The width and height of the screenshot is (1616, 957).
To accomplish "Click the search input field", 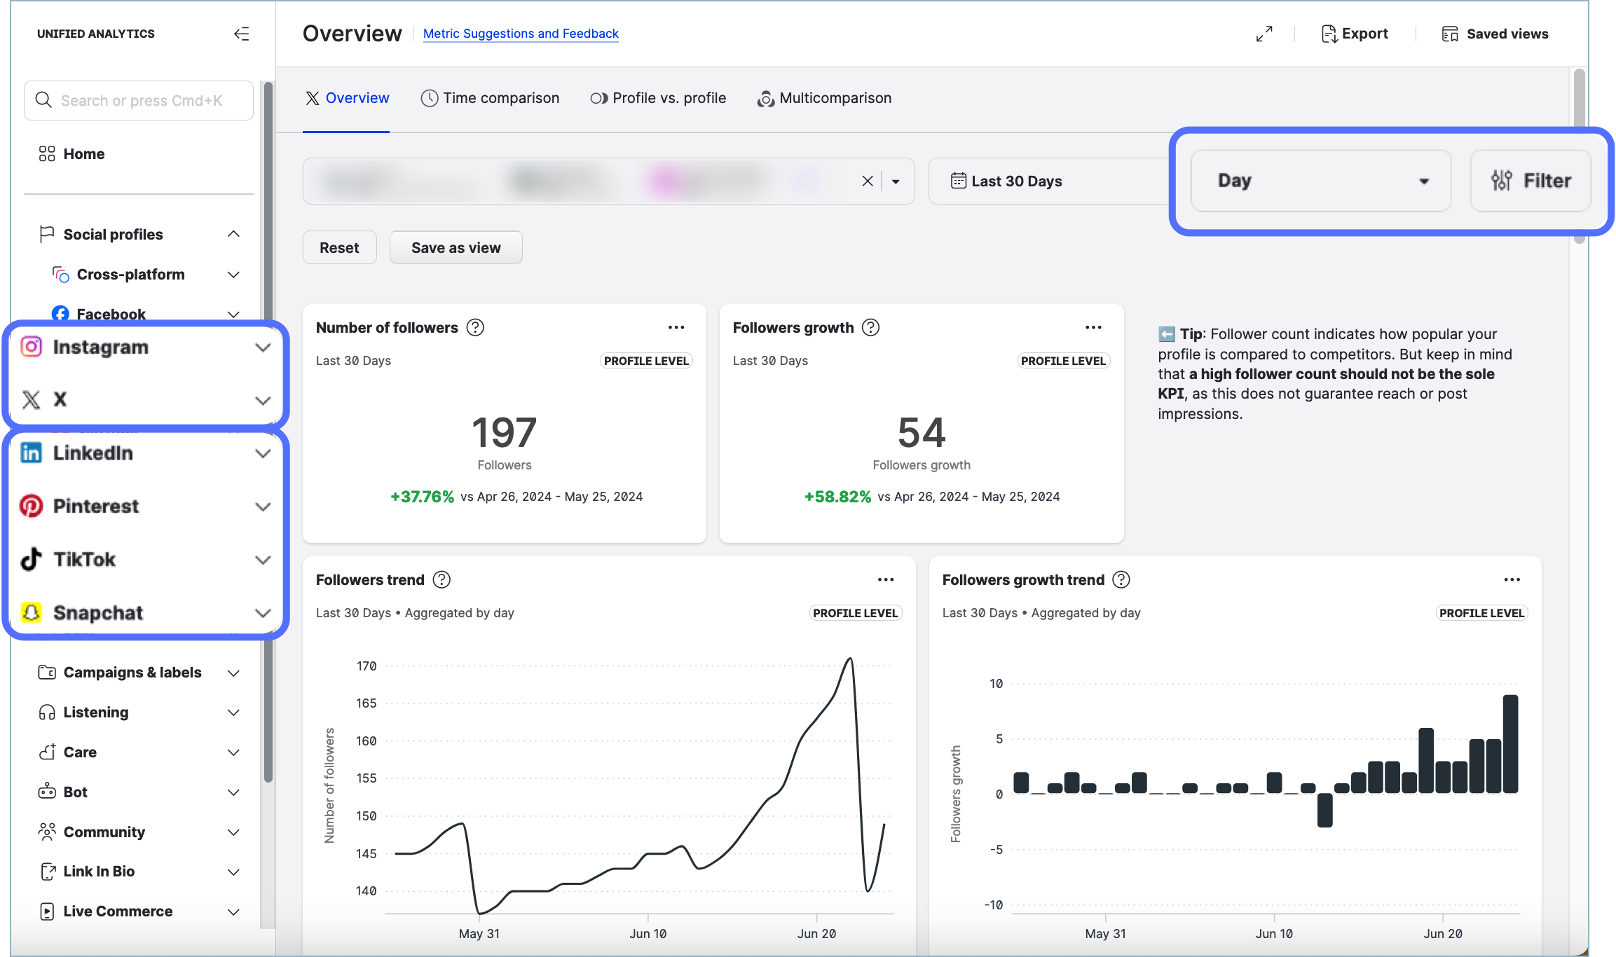I will (x=140, y=100).
